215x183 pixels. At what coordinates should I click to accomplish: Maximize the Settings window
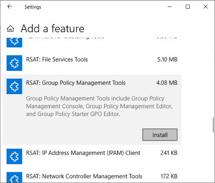[x=187, y=6]
